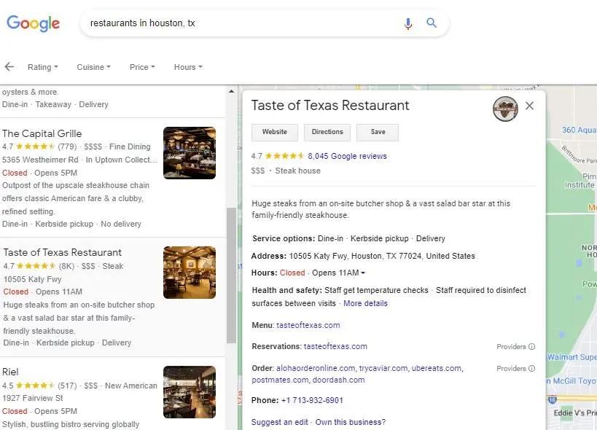
Task: Click the results list vertical scrollbar thumb
Action: point(231,275)
